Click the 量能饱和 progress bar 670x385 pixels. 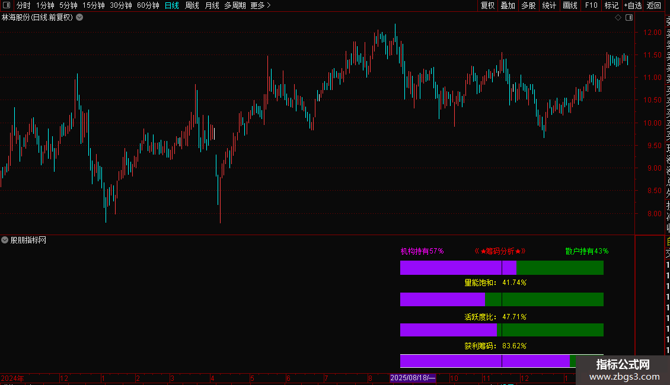(x=502, y=299)
